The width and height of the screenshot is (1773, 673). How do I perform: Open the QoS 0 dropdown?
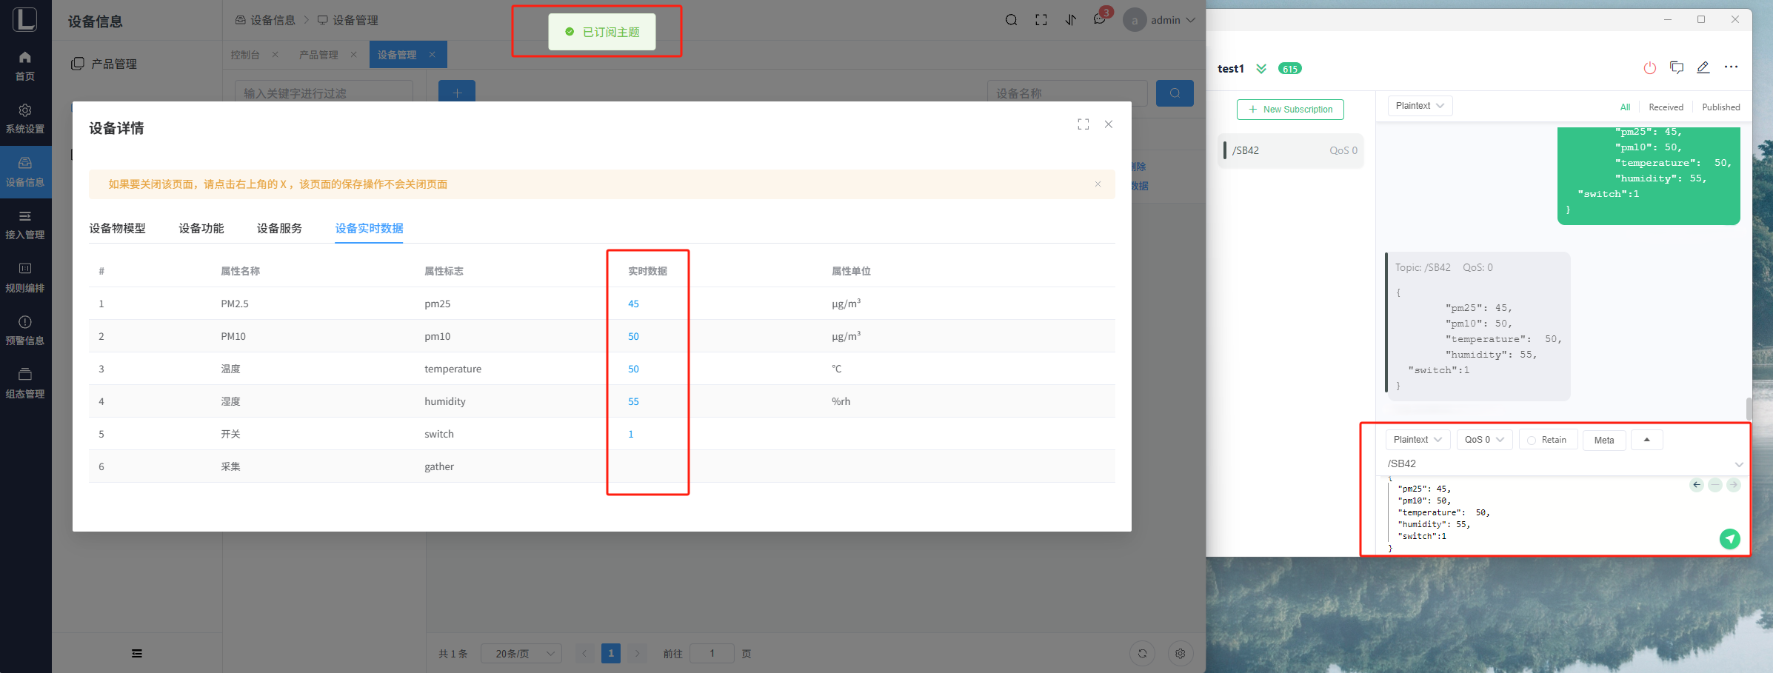click(x=1483, y=440)
